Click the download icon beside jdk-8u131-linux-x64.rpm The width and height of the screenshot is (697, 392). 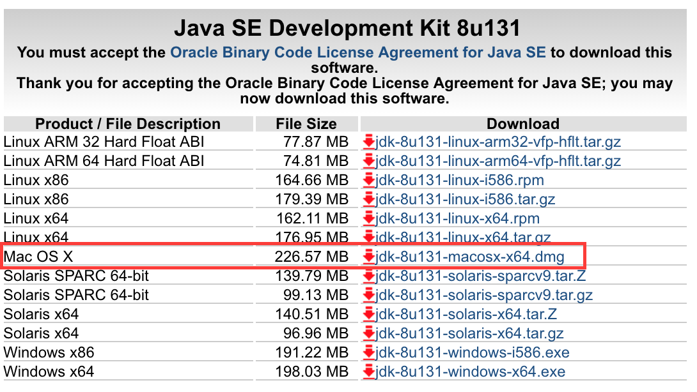(370, 218)
